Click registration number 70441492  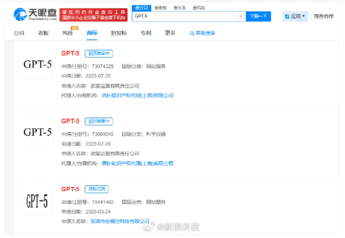tap(103, 202)
